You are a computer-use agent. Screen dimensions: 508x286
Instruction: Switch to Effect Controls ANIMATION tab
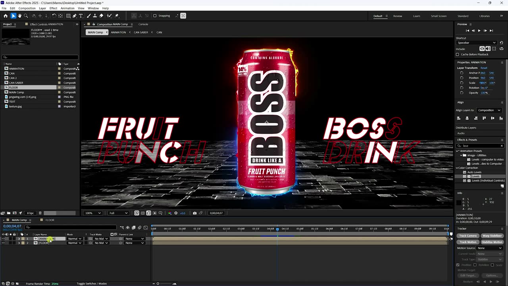[46, 24]
